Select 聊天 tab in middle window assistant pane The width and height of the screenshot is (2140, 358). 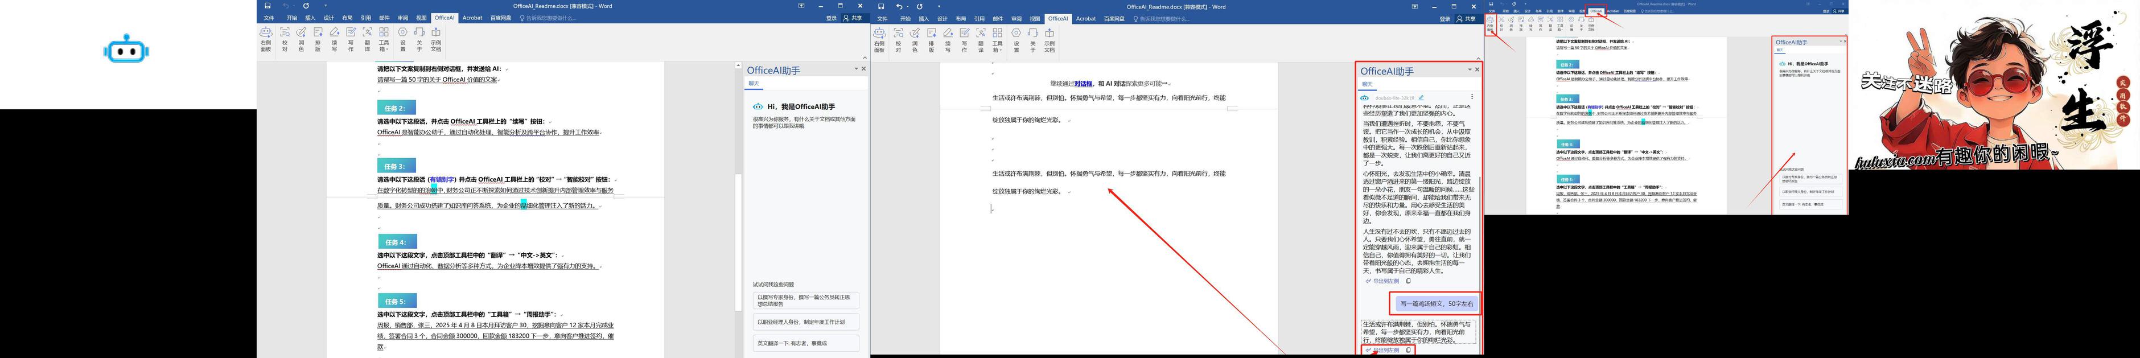tap(1368, 84)
